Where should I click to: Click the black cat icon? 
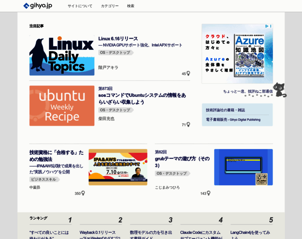(x=280, y=90)
